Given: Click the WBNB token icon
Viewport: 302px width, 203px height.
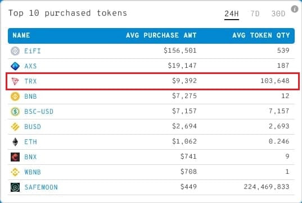Looking at the screenshot, I should point(15,172).
